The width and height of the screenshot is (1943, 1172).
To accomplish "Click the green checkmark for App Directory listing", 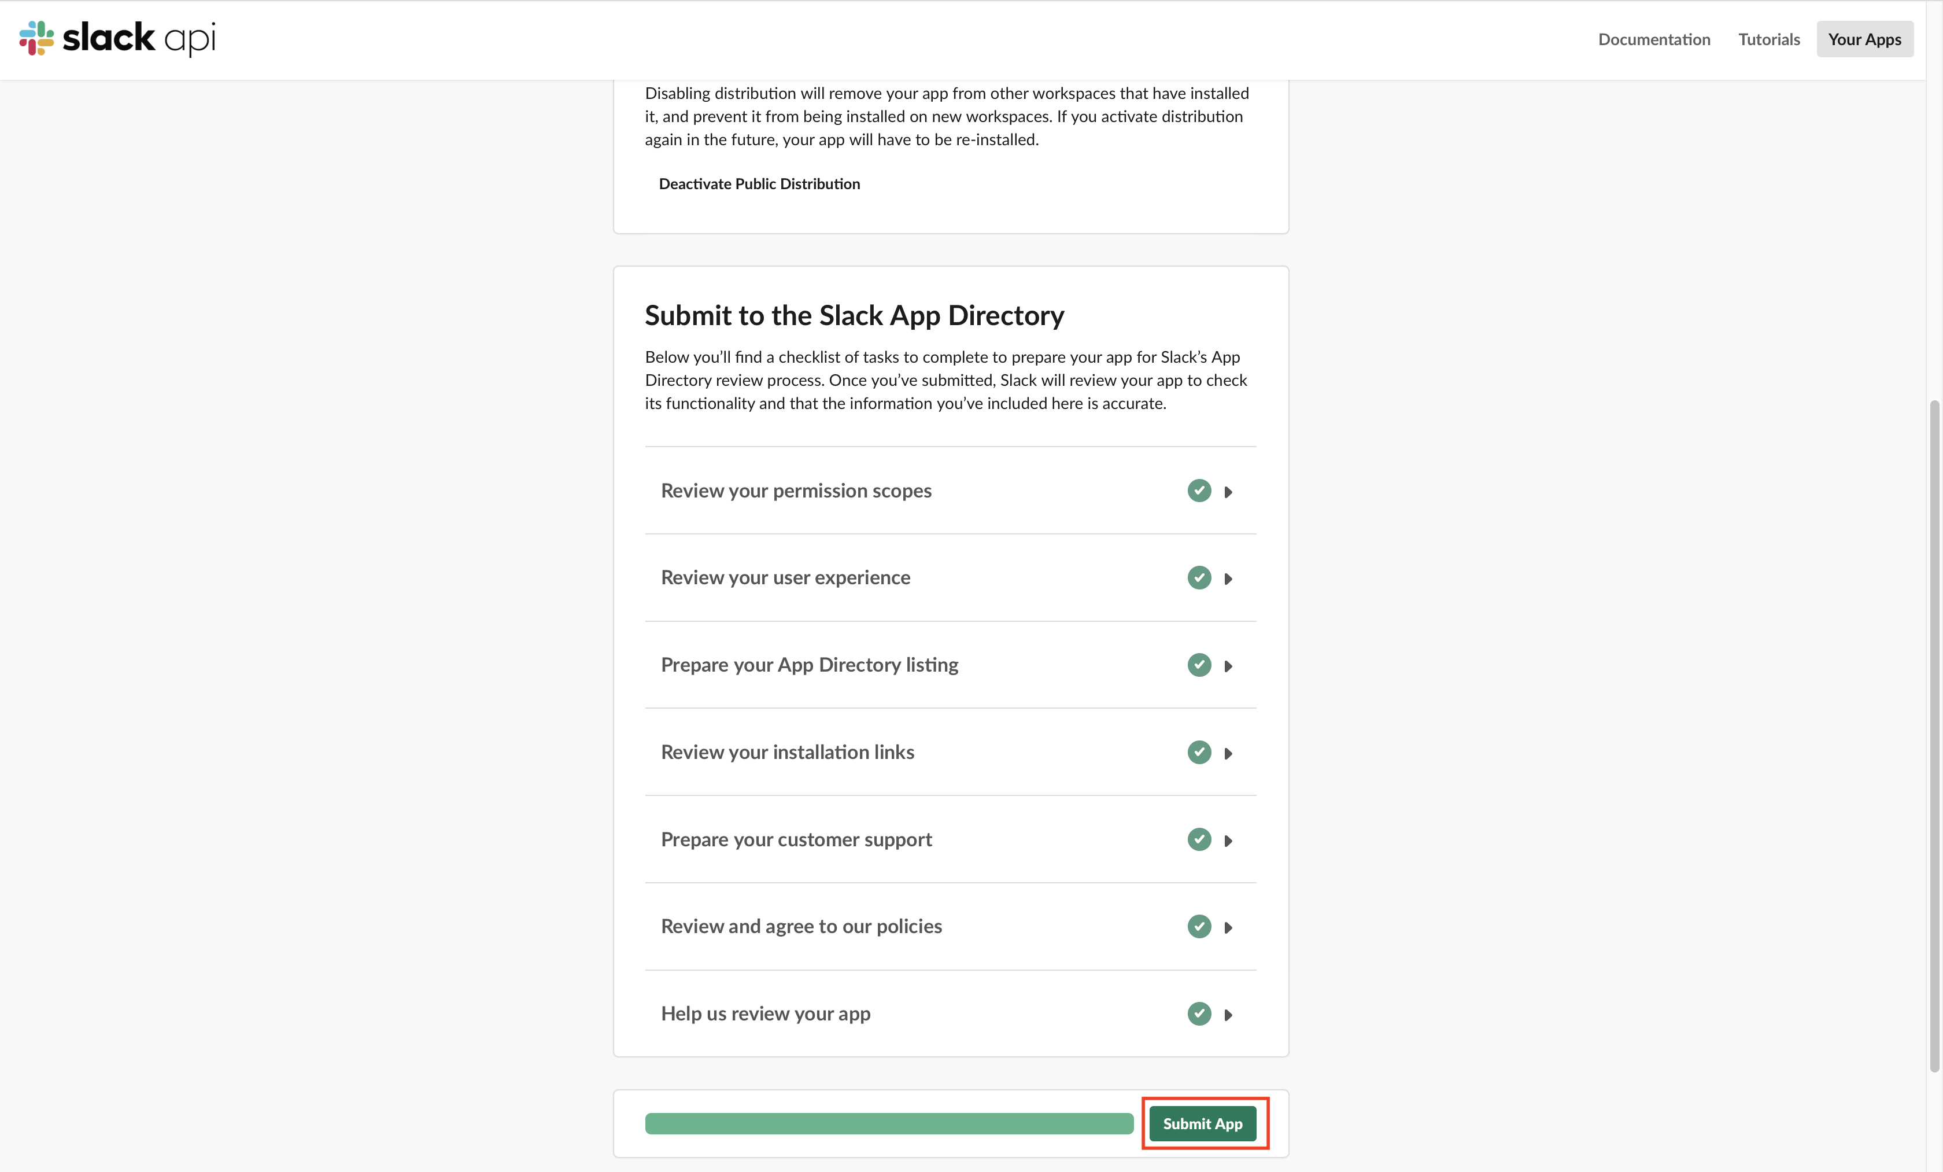I will (x=1199, y=665).
